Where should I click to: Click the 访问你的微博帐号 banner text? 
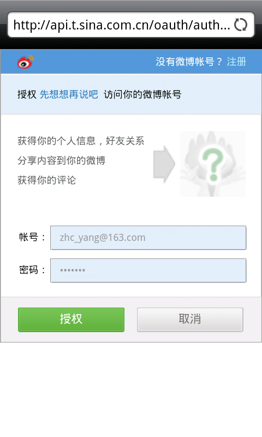142,95
